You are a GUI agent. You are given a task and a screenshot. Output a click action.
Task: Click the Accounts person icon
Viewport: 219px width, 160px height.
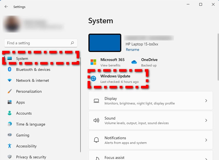coord(10,113)
